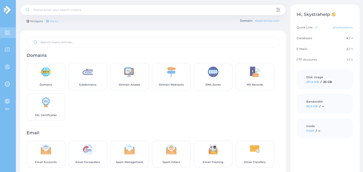The width and height of the screenshot is (363, 172).
Task: Click the search filter settings icon
Action: point(278,10)
